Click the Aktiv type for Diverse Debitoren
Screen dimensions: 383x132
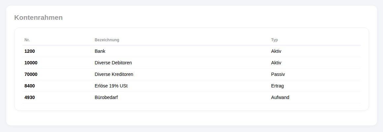276,63
